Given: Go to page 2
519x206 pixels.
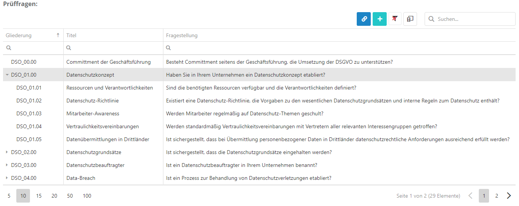Looking at the screenshot, I should point(496,196).
